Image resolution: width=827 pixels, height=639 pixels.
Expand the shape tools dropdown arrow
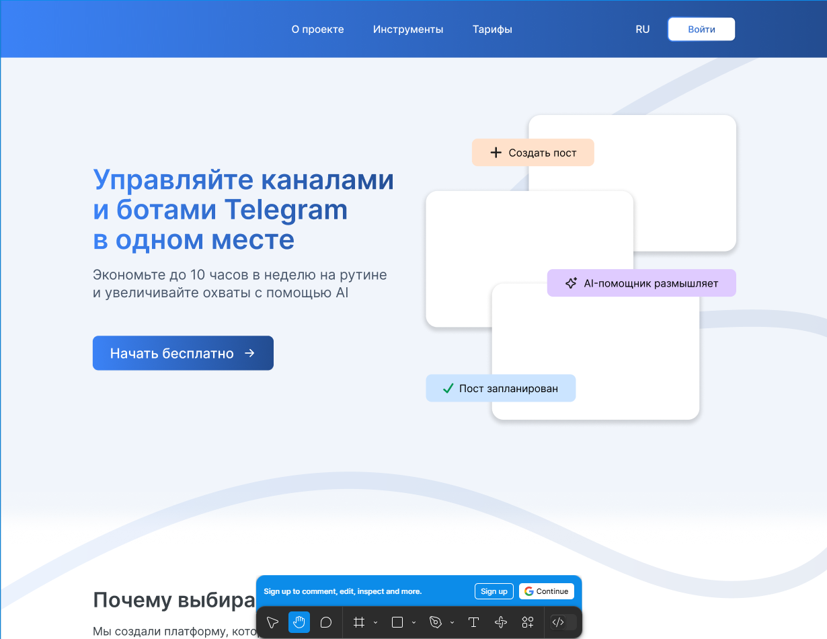413,623
